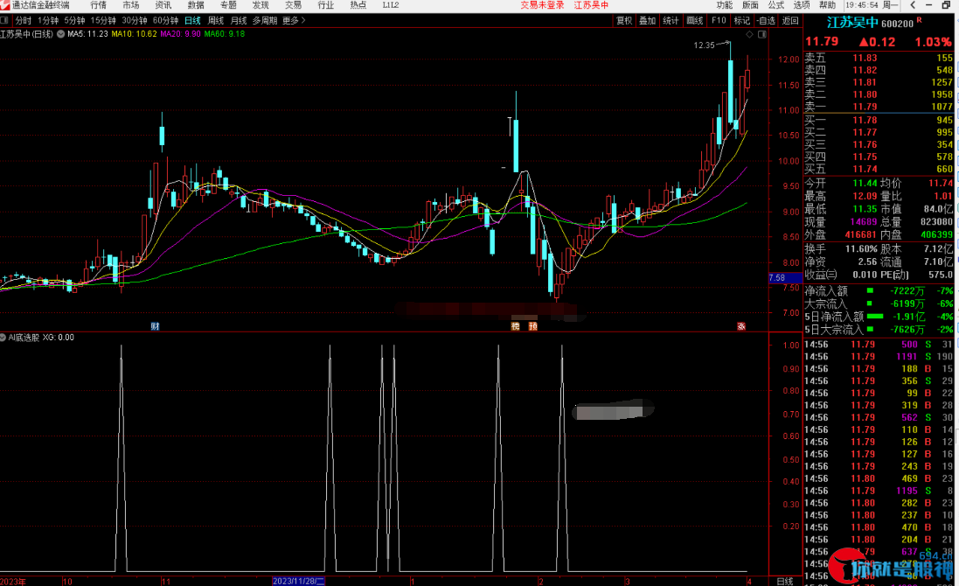Click -自选 to remove from watchlist
959x586 pixels.
[766, 21]
